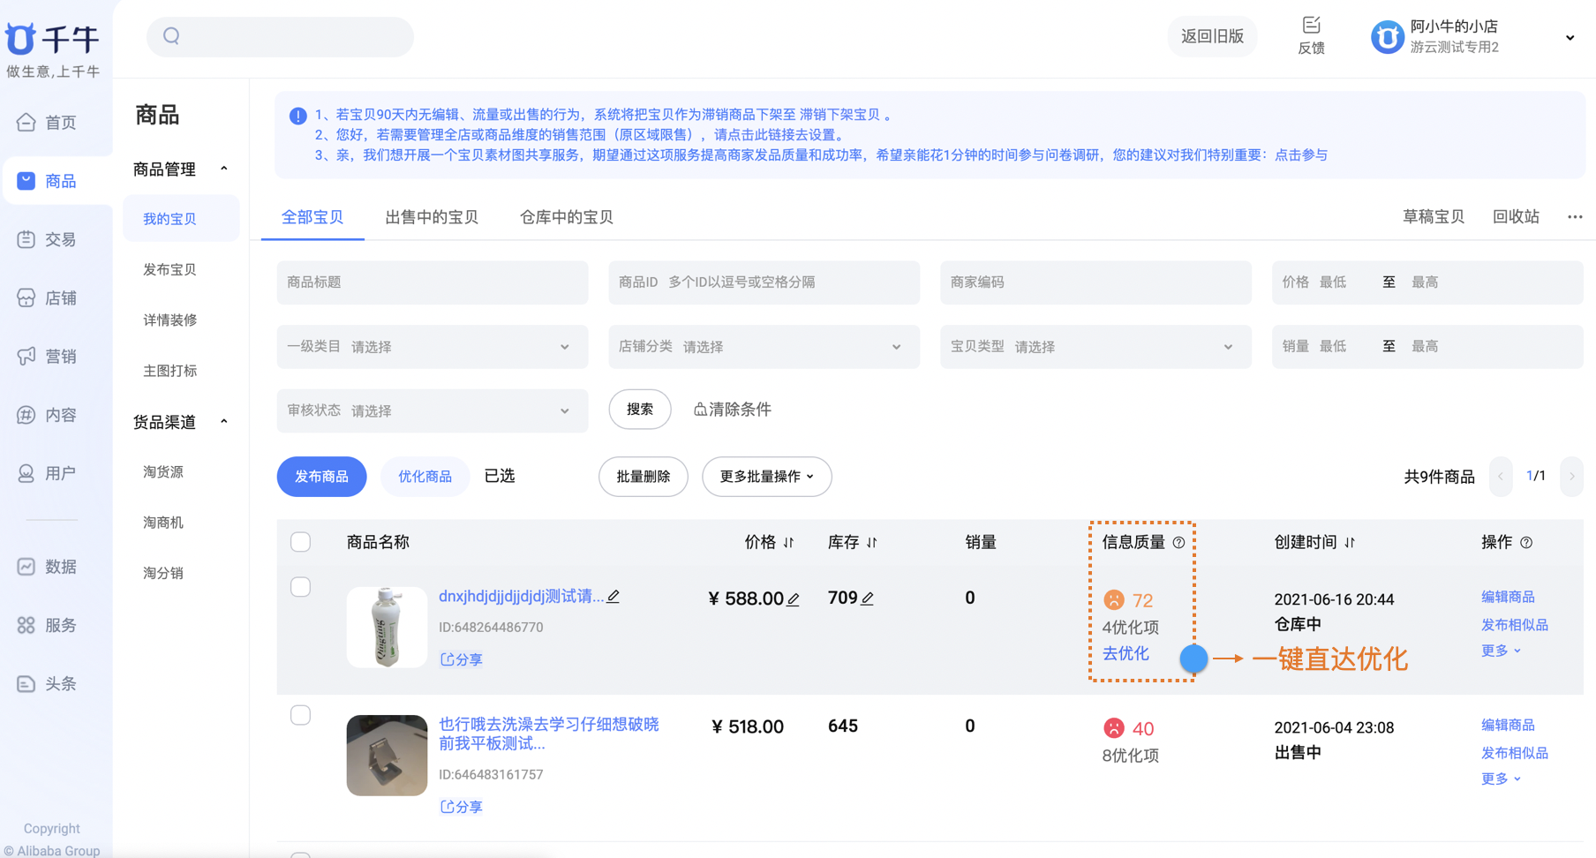Click the 商品标题 input field
1596x858 pixels.
coord(432,282)
